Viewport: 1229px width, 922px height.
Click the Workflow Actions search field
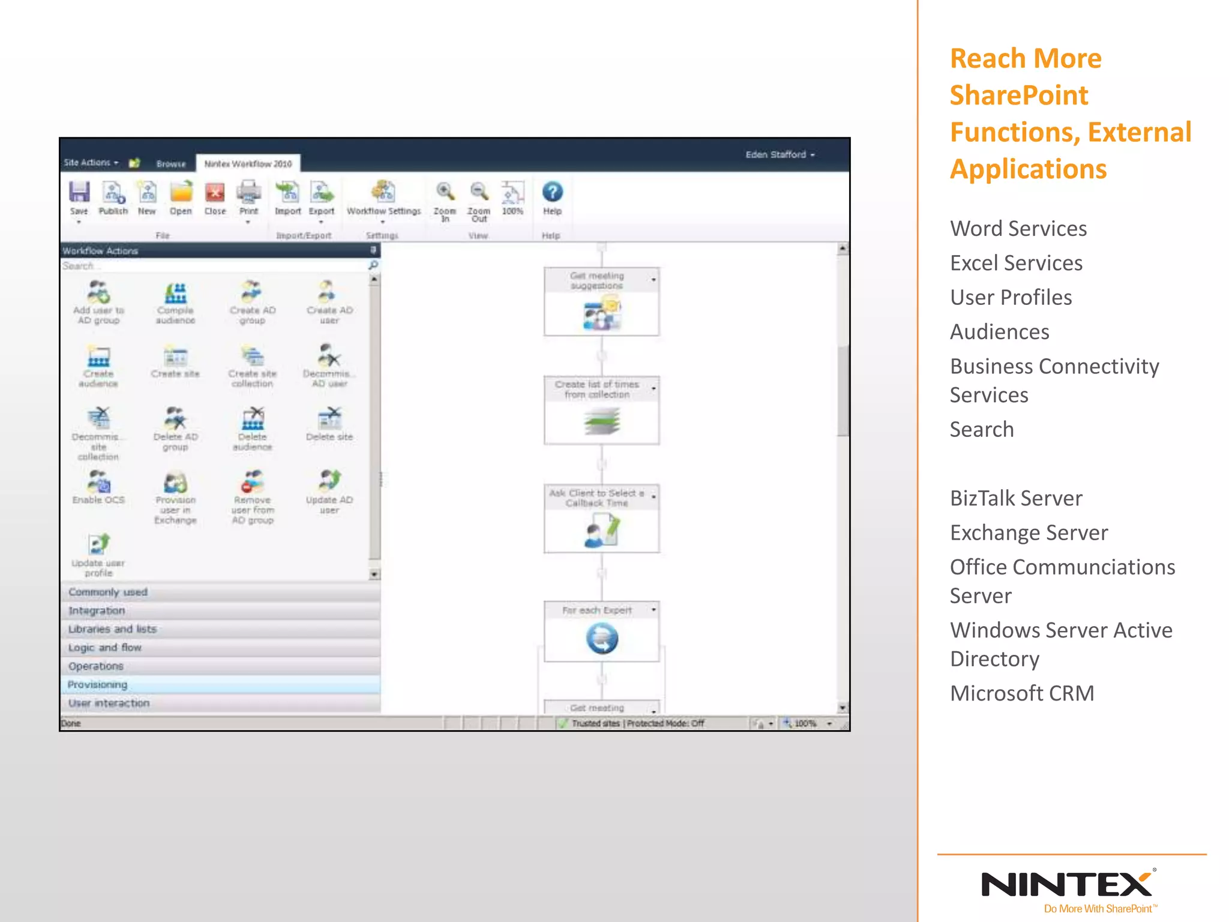214,266
